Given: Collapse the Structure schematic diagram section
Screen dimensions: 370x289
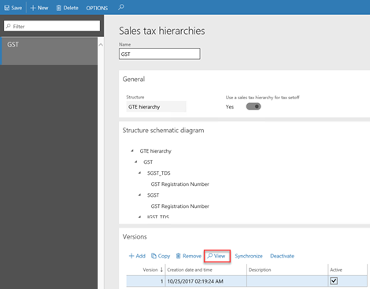Looking at the screenshot, I should coord(163,130).
